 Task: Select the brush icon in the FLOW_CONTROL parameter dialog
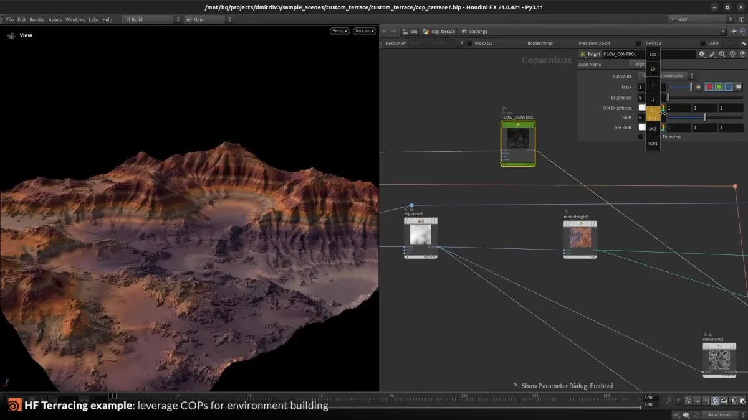coord(712,54)
